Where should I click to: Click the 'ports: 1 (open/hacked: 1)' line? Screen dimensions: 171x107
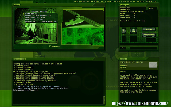[38, 16]
